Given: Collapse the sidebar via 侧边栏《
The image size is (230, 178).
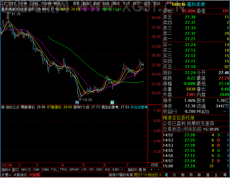Looking at the screenshot, I should [x=155, y=175].
